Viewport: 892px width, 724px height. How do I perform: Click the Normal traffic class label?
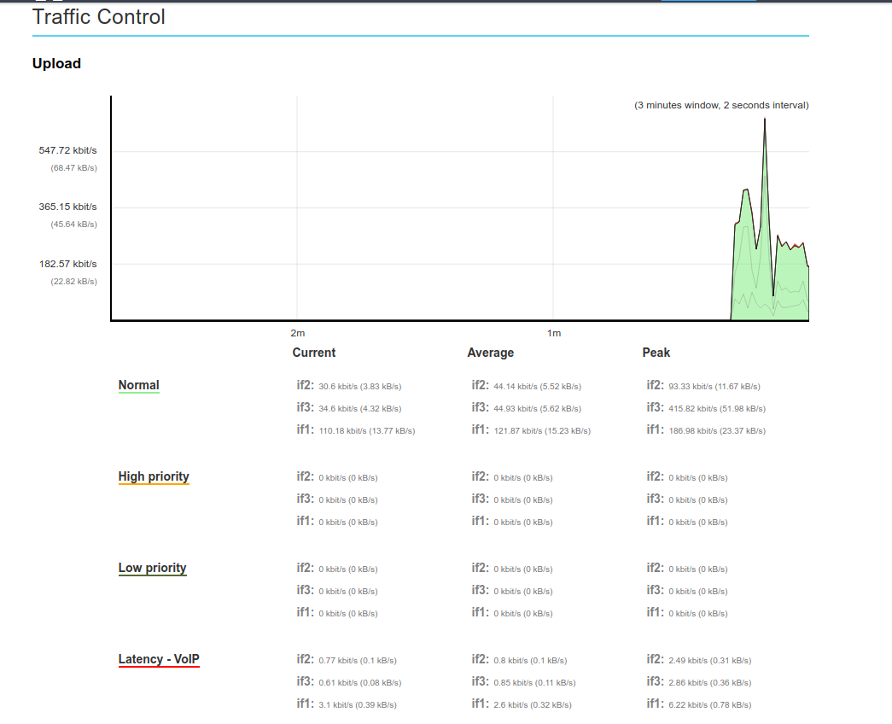(138, 385)
